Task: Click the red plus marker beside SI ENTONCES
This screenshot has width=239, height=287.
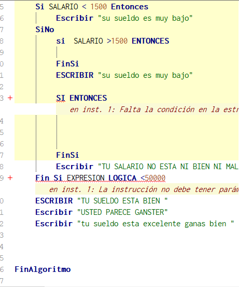Action: (10, 98)
